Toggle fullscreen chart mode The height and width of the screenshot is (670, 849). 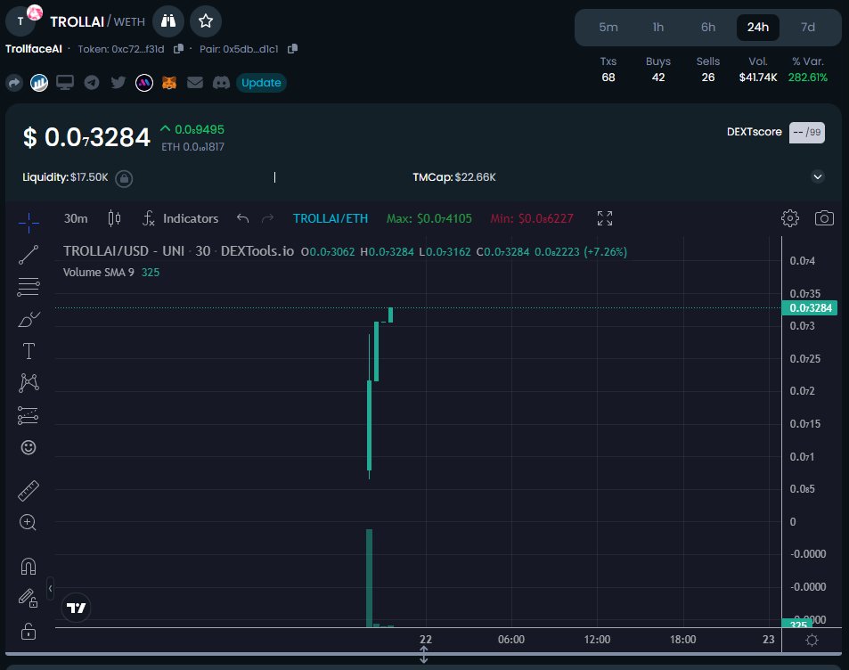pyautogui.click(x=605, y=218)
